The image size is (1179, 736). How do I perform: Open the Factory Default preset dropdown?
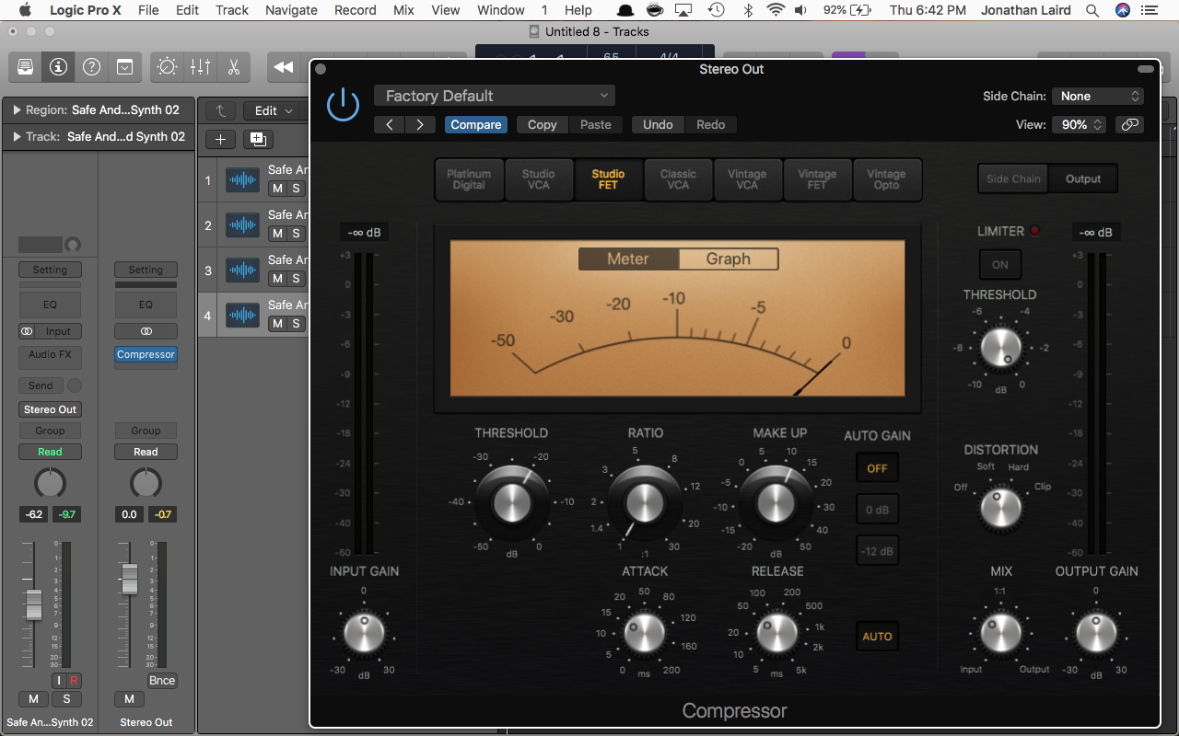pyautogui.click(x=495, y=96)
